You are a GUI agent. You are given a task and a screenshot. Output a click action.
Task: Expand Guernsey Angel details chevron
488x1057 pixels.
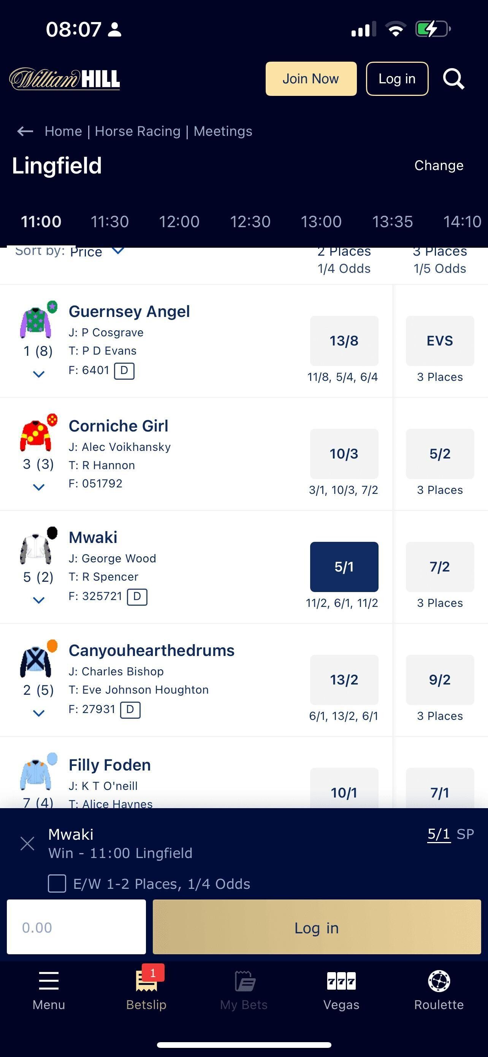(x=38, y=374)
